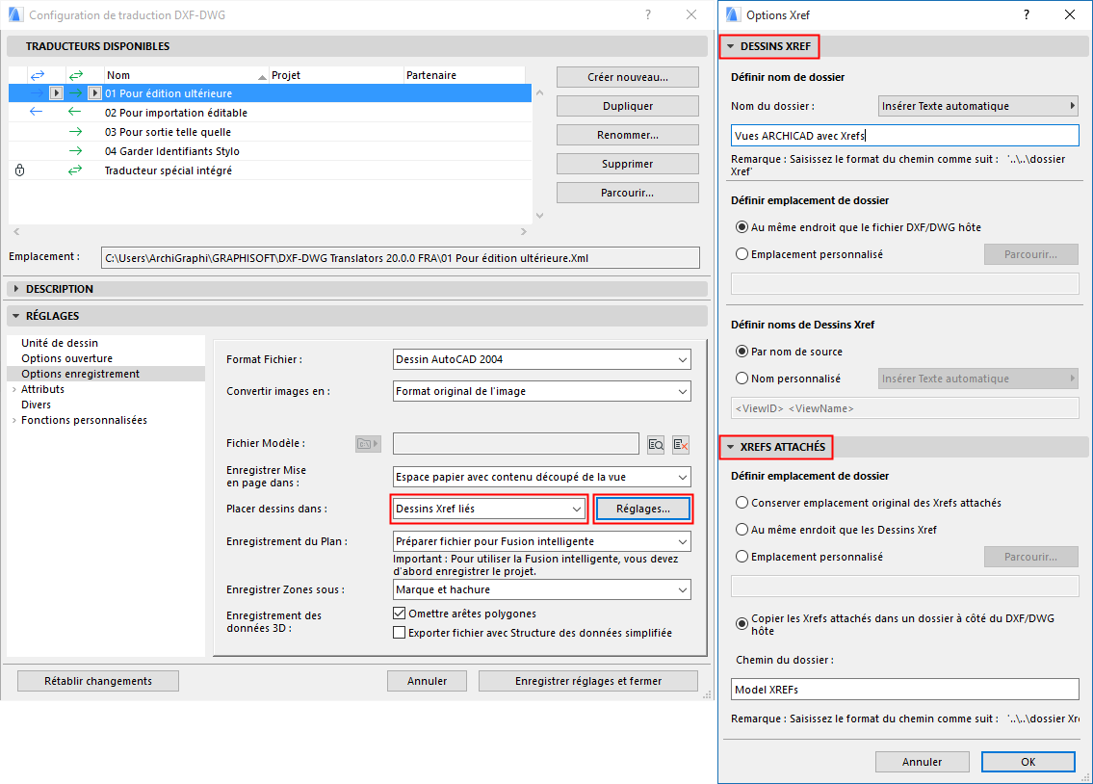Viewport: 1093px width, 784px height.
Task: Click Annuler in Options Xref dialog
Action: (923, 762)
